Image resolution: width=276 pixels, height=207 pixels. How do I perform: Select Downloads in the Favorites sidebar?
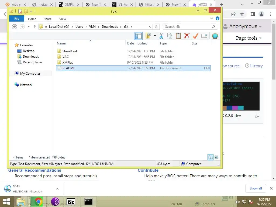(x=31, y=57)
